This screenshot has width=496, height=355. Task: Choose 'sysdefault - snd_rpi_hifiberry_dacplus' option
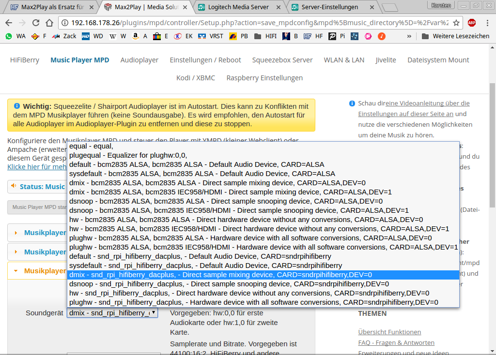click(x=263, y=266)
